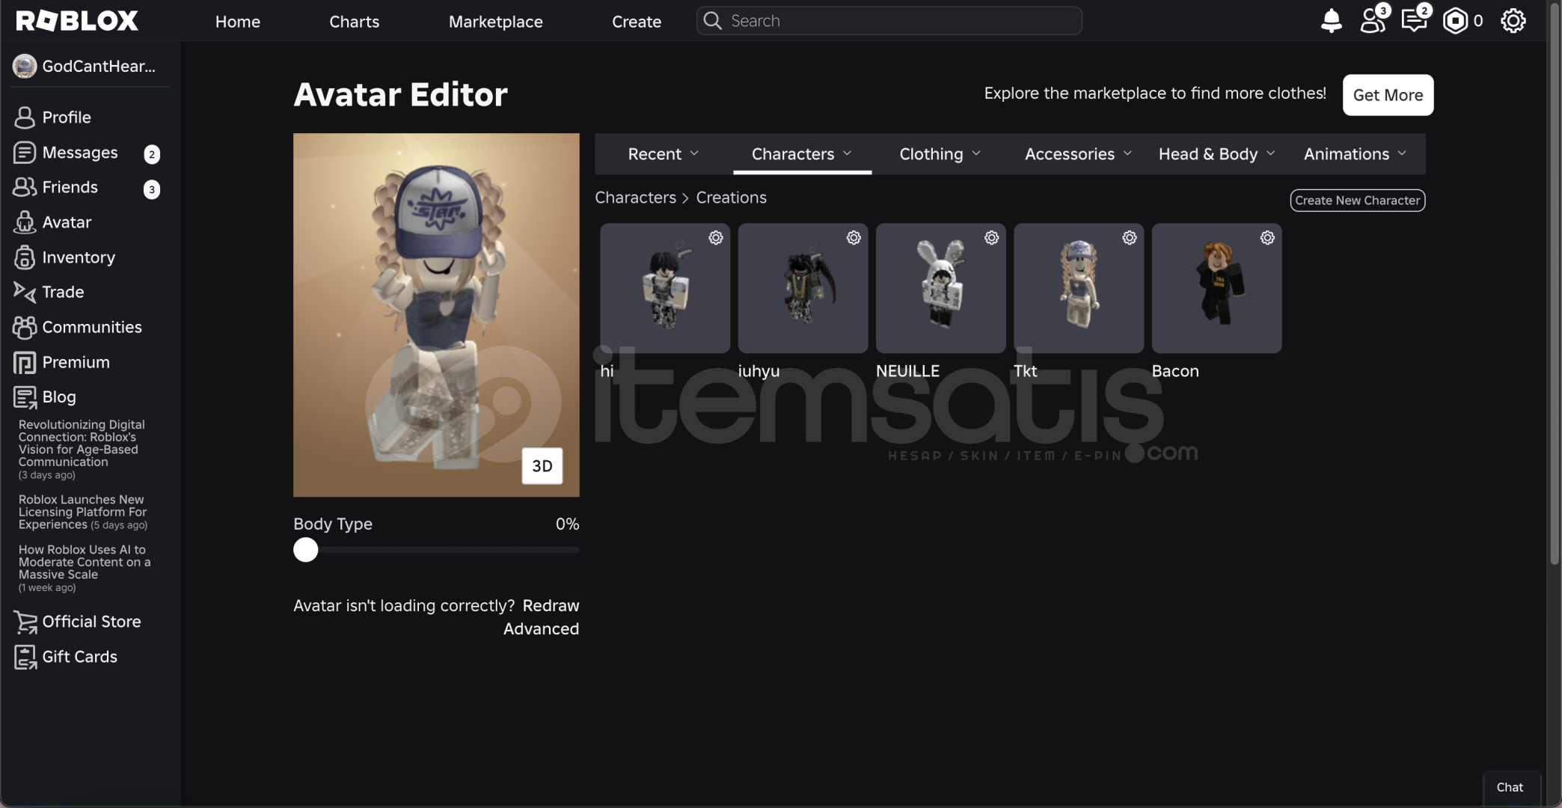
Task: Click the Get More button
Action: [x=1388, y=95]
